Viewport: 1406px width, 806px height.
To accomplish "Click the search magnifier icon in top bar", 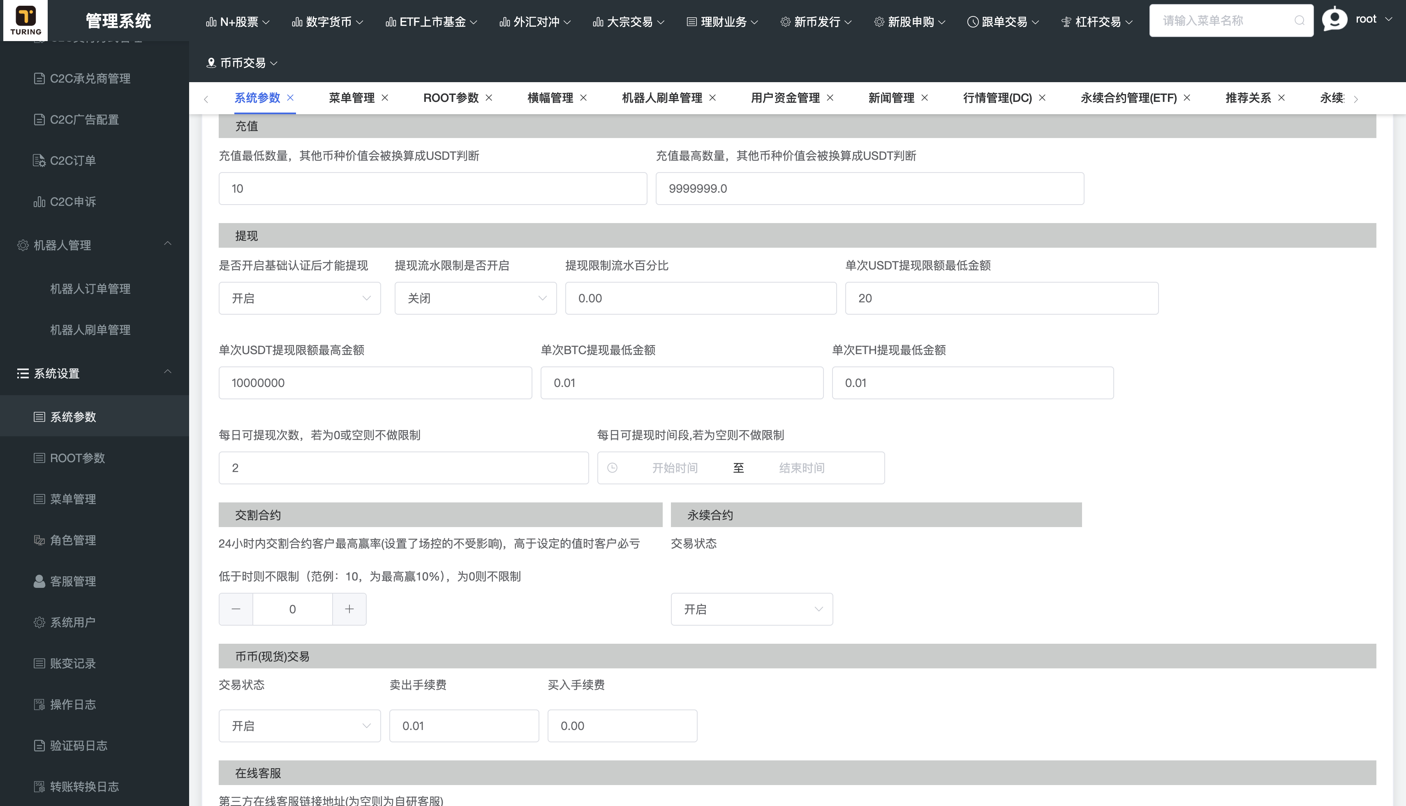I will (1300, 21).
